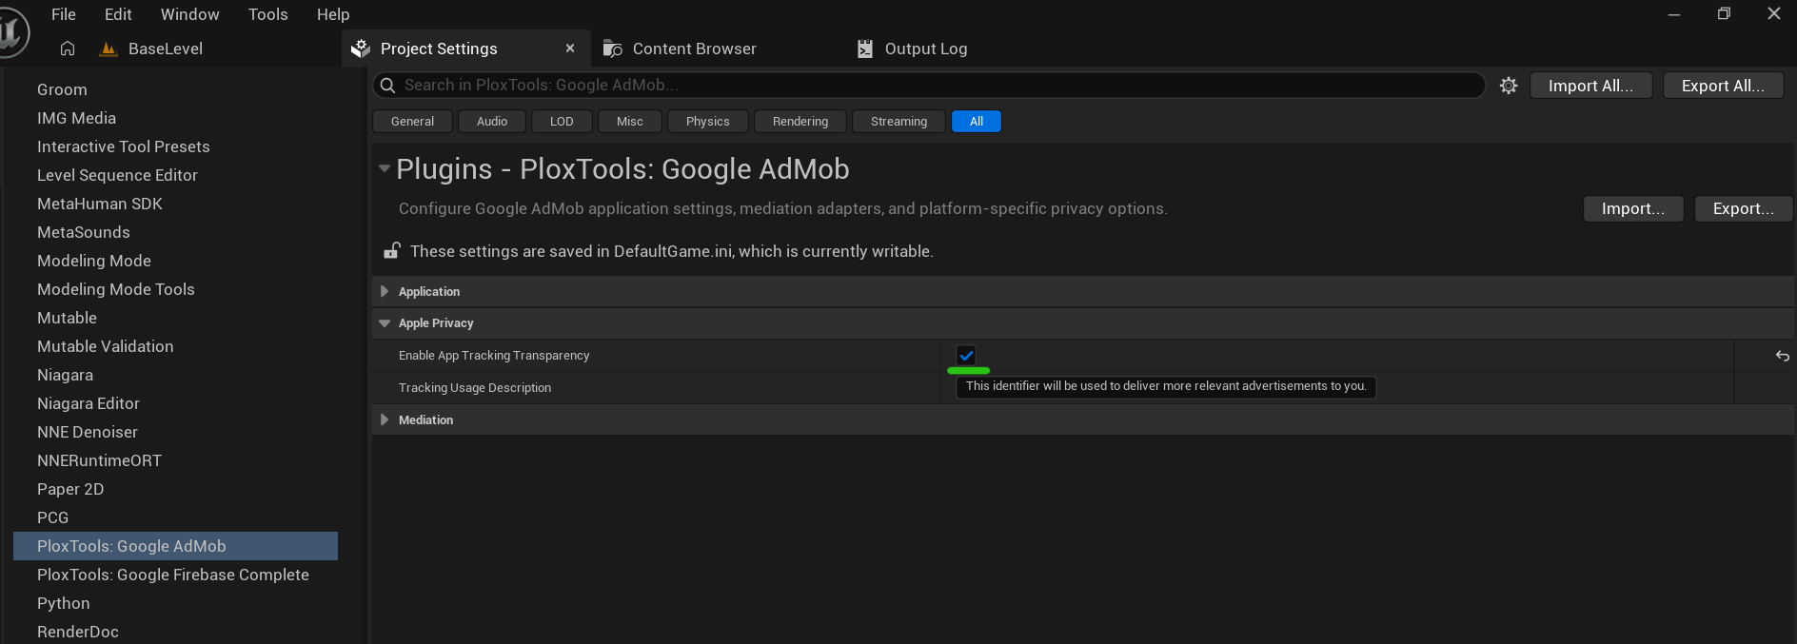Select RenderDoc category
1797x644 pixels.
pyautogui.click(x=78, y=632)
